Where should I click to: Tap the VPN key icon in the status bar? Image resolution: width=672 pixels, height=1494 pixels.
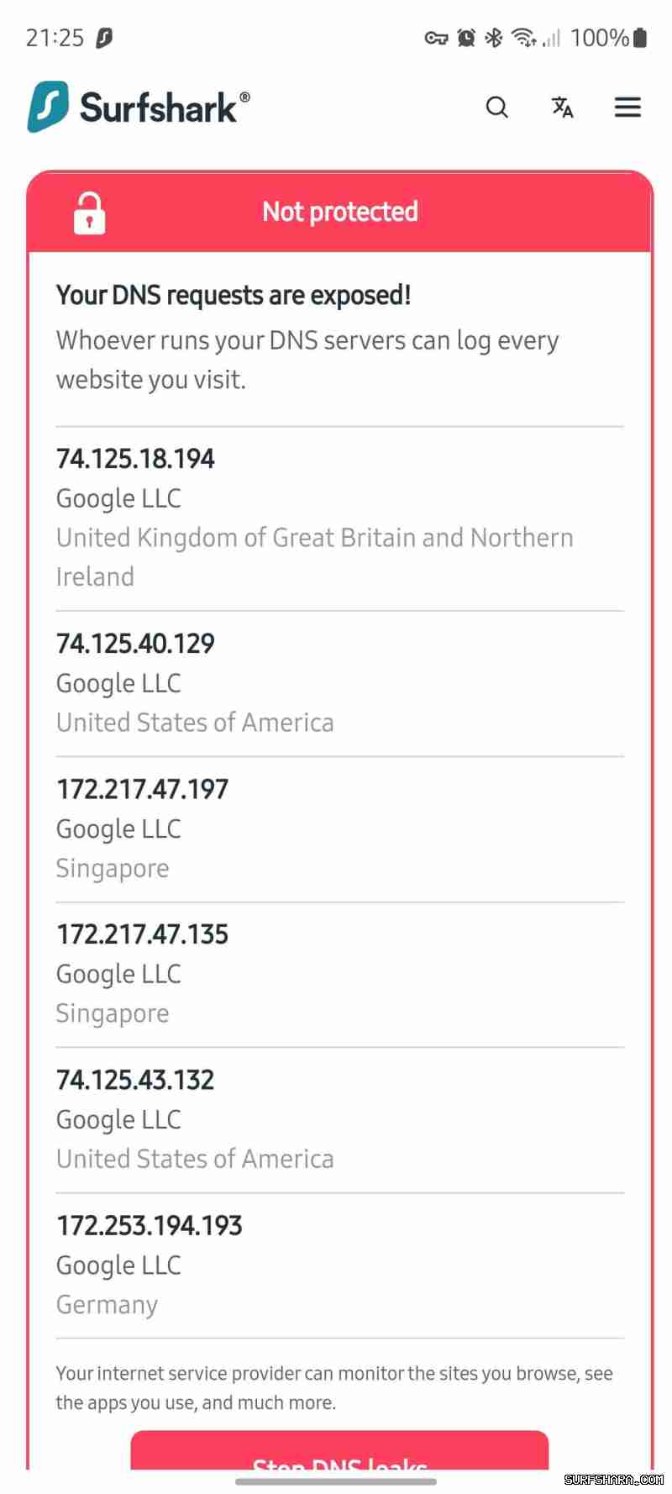[436, 39]
